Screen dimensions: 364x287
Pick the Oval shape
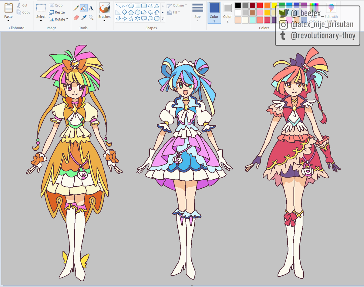tap(131, 6)
